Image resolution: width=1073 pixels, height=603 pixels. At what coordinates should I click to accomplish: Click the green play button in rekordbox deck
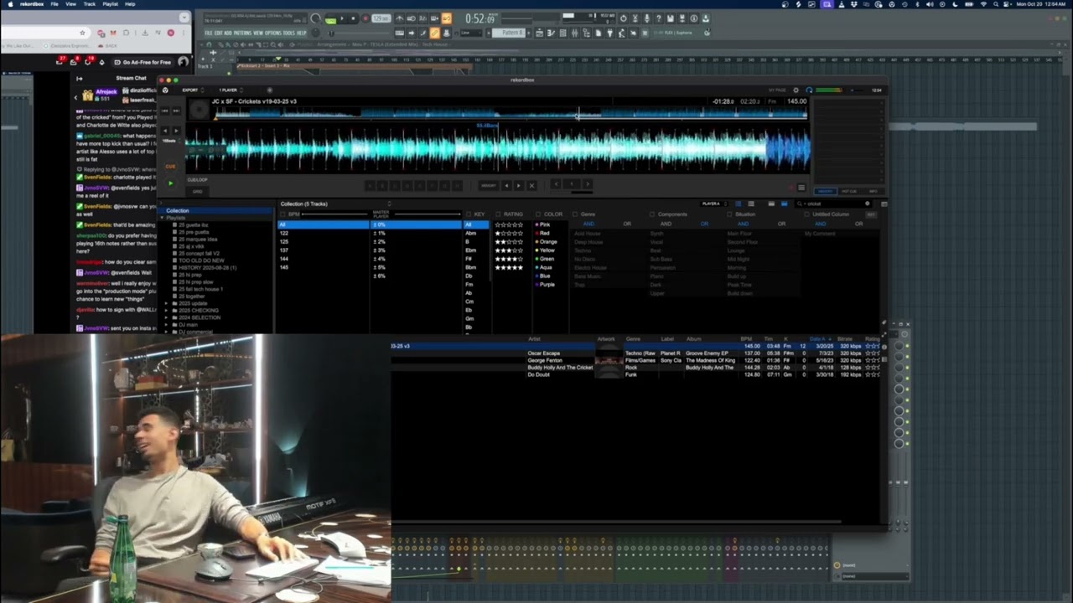pos(170,183)
